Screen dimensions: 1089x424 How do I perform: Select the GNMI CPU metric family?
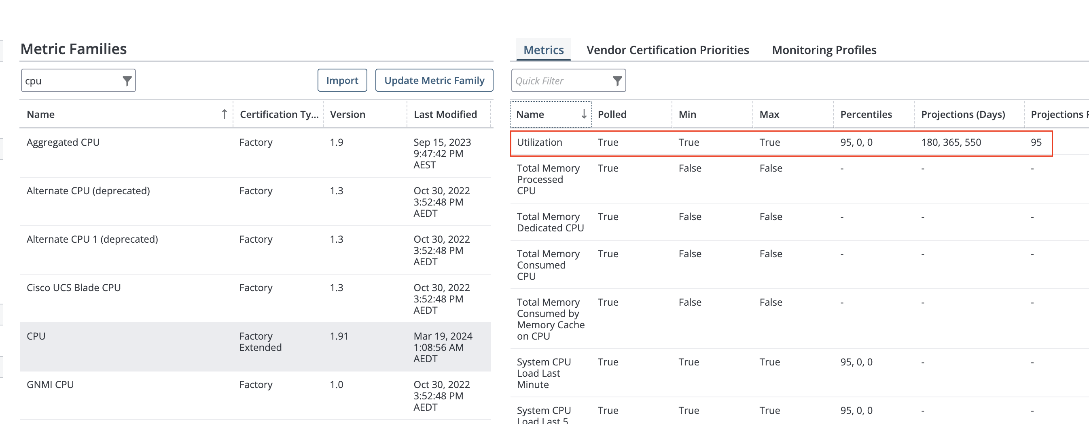click(x=50, y=385)
